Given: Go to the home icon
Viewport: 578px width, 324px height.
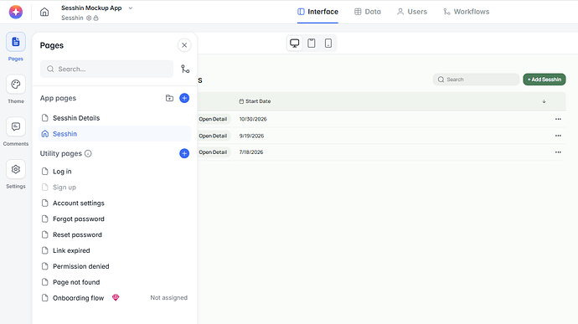Looking at the screenshot, I should click(44, 12).
